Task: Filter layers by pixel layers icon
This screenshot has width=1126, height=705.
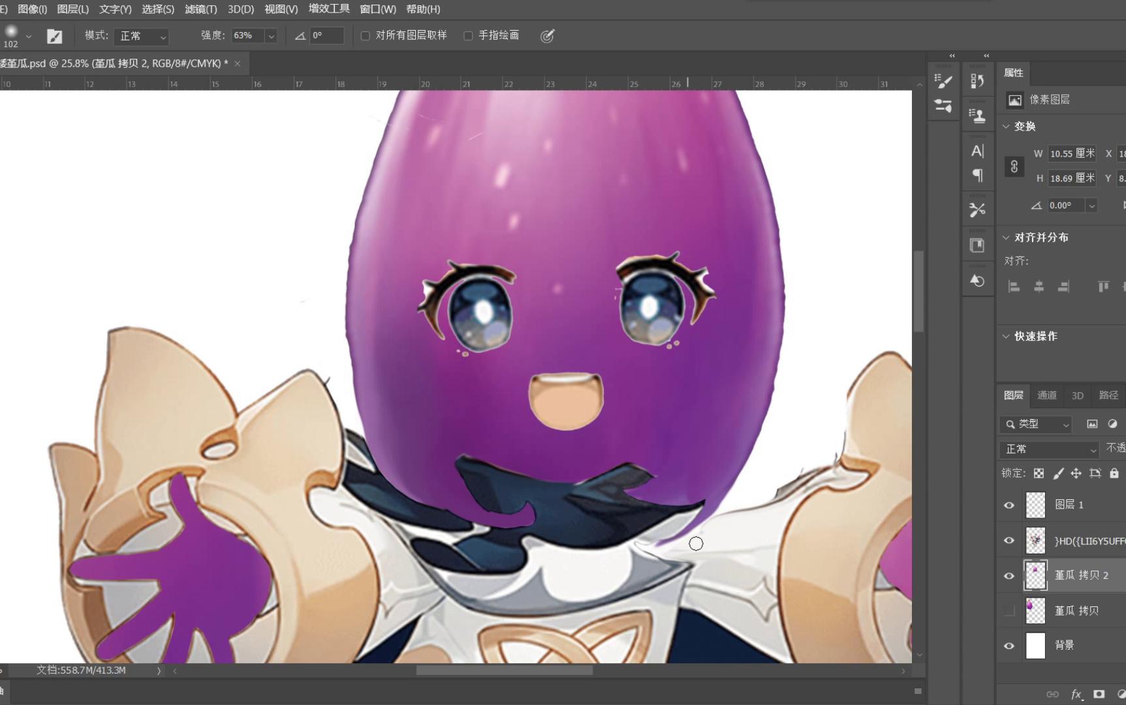Action: (1092, 424)
